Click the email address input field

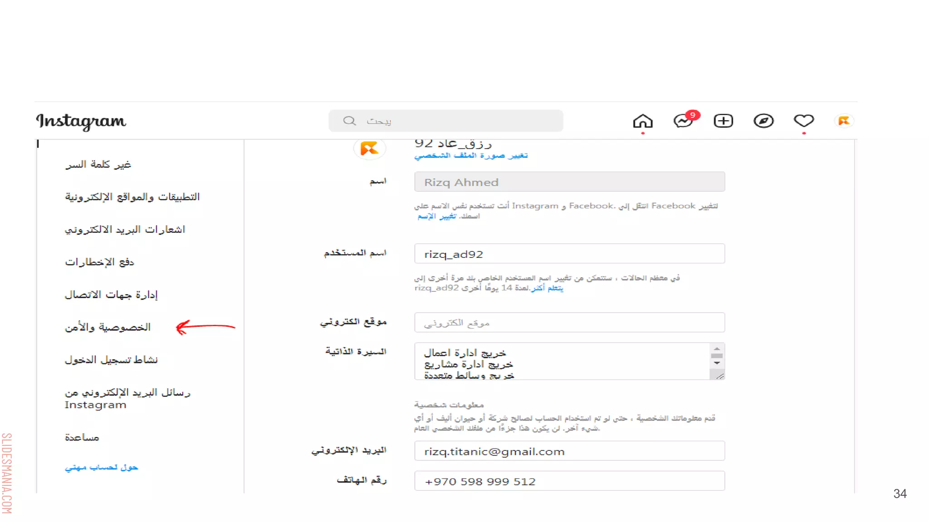[569, 451]
